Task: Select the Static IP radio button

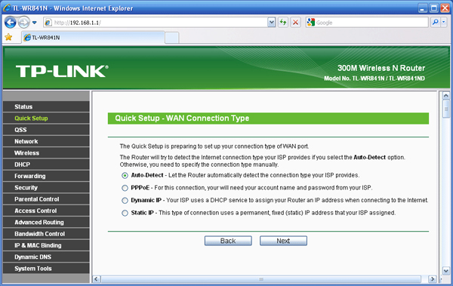Action: click(x=125, y=214)
